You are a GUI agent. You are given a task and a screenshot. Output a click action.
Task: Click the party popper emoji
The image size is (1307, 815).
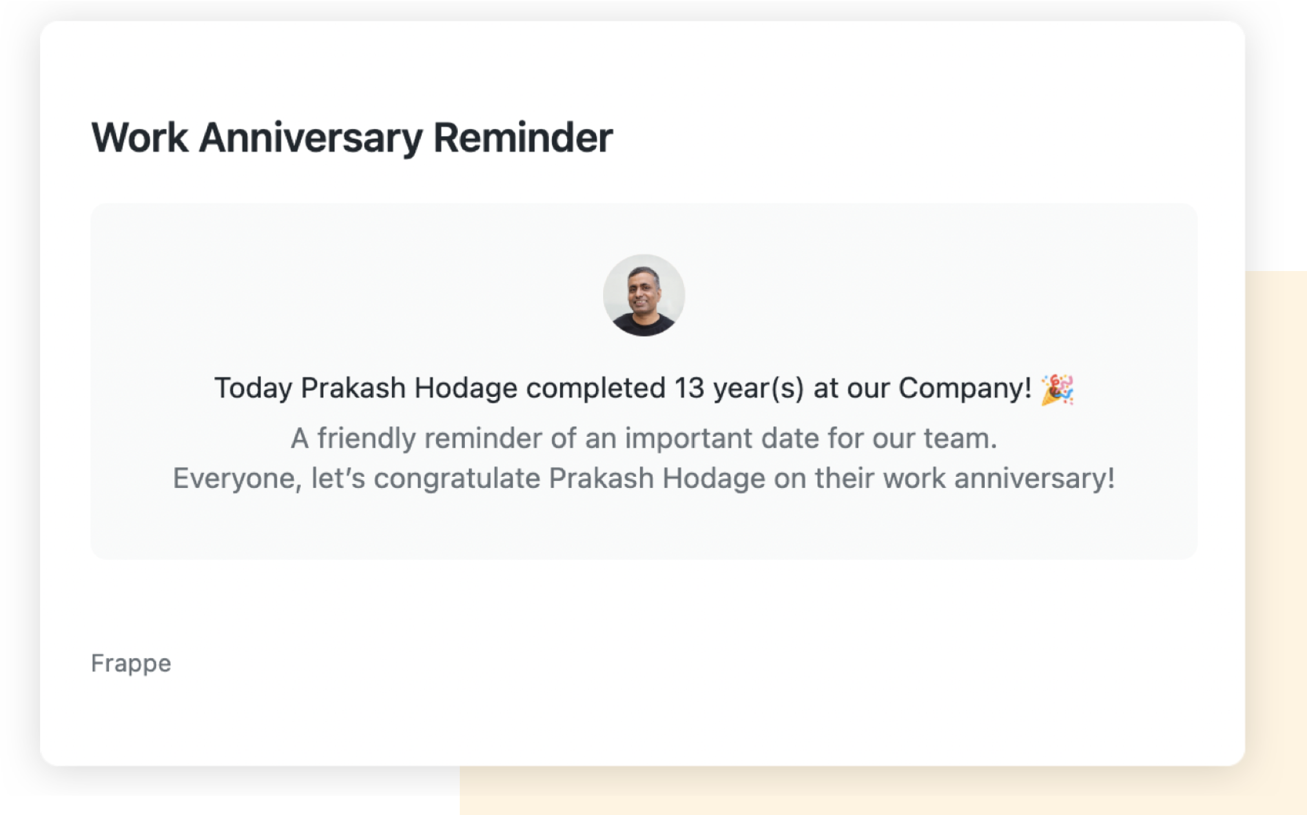pyautogui.click(x=1057, y=389)
